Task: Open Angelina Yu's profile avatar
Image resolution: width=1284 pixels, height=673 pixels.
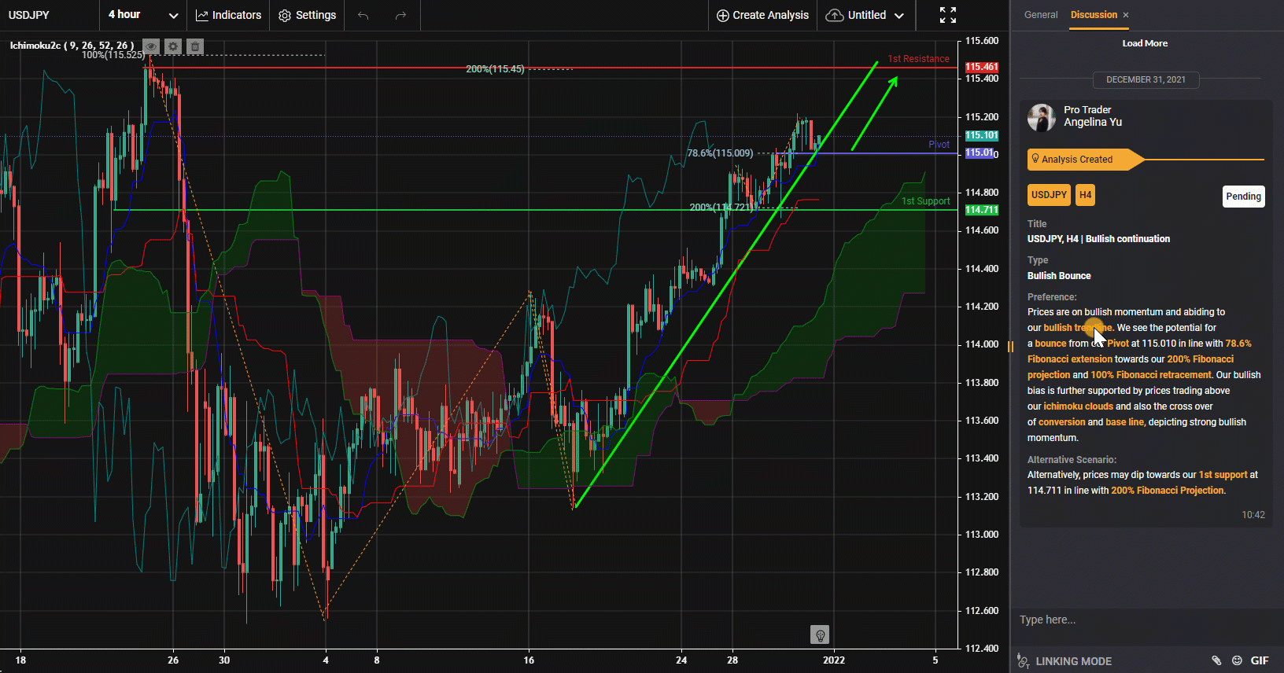Action: [1042, 117]
